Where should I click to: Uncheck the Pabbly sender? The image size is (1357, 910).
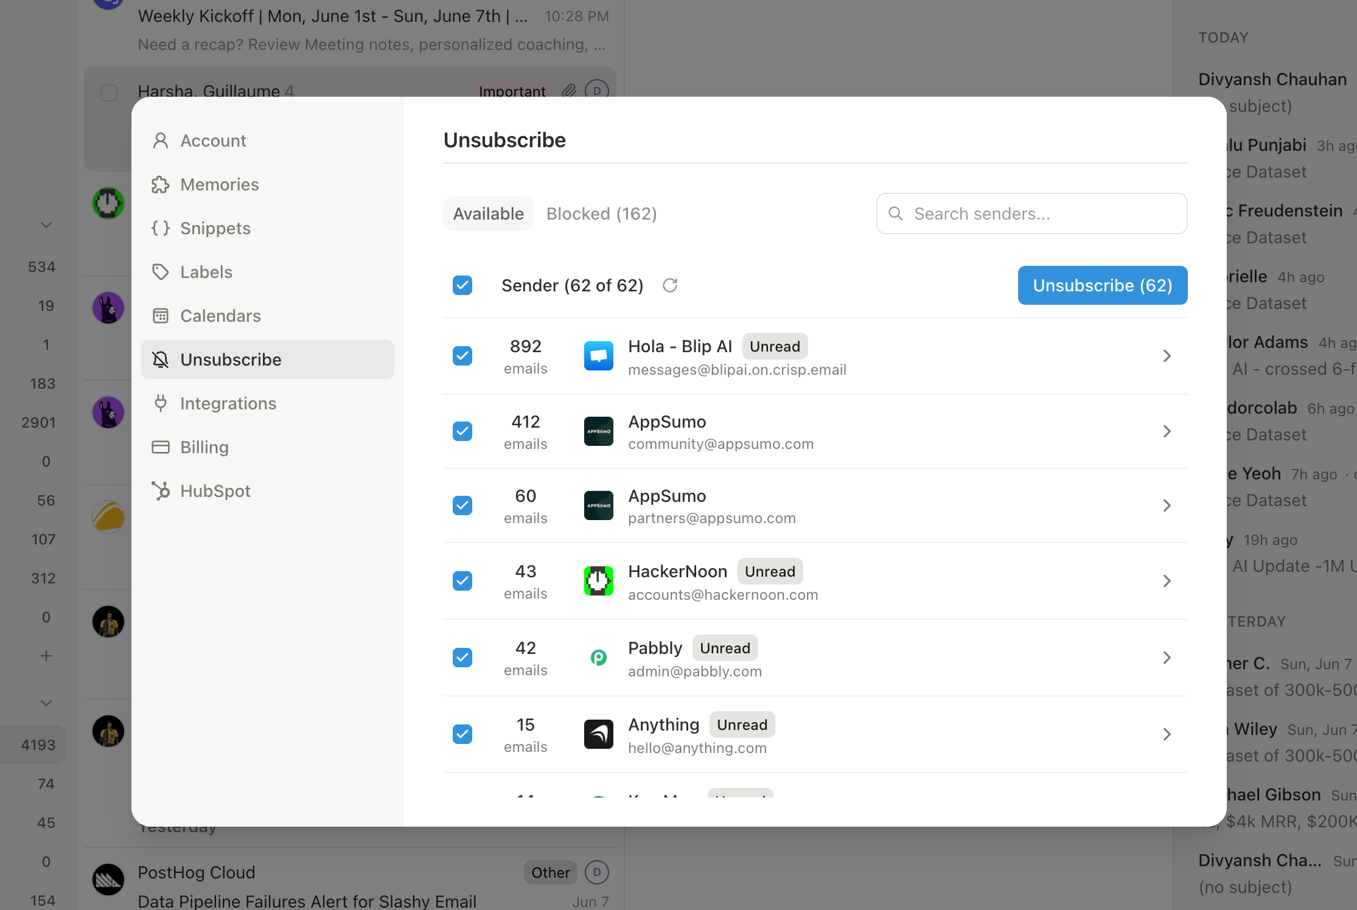tap(462, 658)
